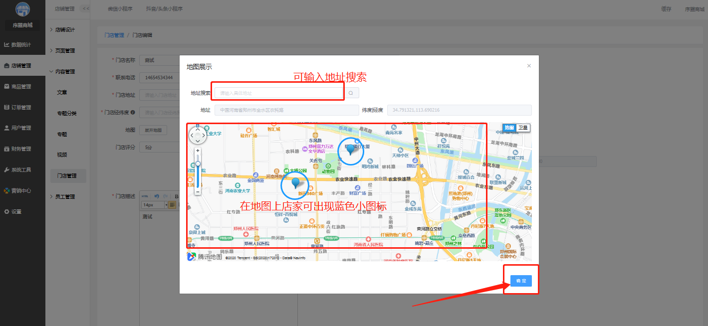Click the 财富广场 label on the map
The image size is (708, 326).
[357, 193]
